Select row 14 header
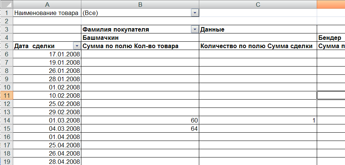The width and height of the screenshot is (345, 165). coord(7,120)
